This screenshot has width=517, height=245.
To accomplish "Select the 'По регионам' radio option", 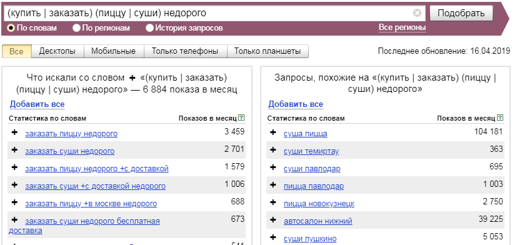I will pos(76,28).
